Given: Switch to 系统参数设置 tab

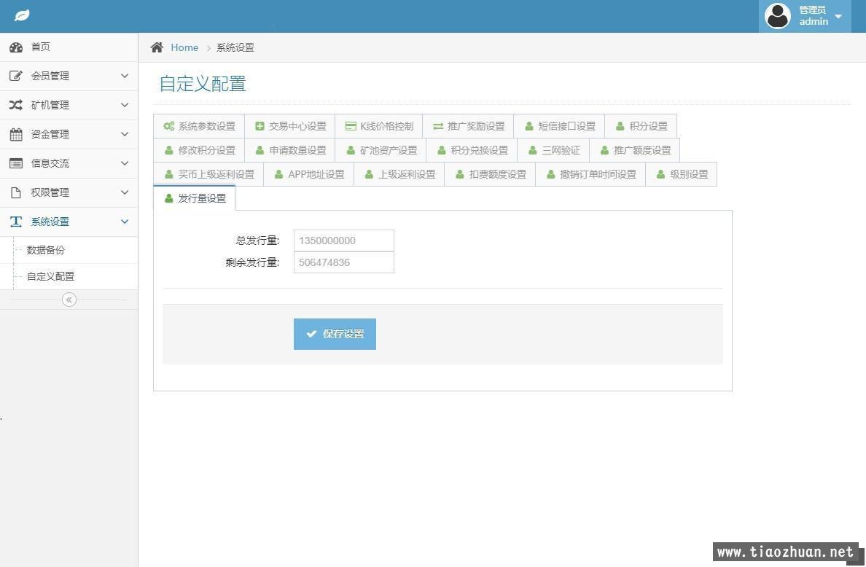Looking at the screenshot, I should tap(199, 126).
